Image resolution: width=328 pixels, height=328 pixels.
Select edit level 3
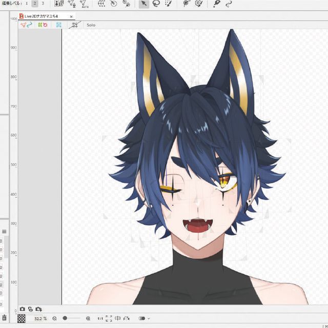point(43,4)
